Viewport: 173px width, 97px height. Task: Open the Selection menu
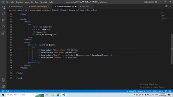point(19,2)
